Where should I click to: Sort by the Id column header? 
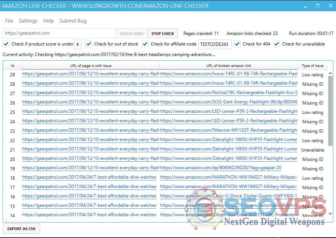(12, 66)
